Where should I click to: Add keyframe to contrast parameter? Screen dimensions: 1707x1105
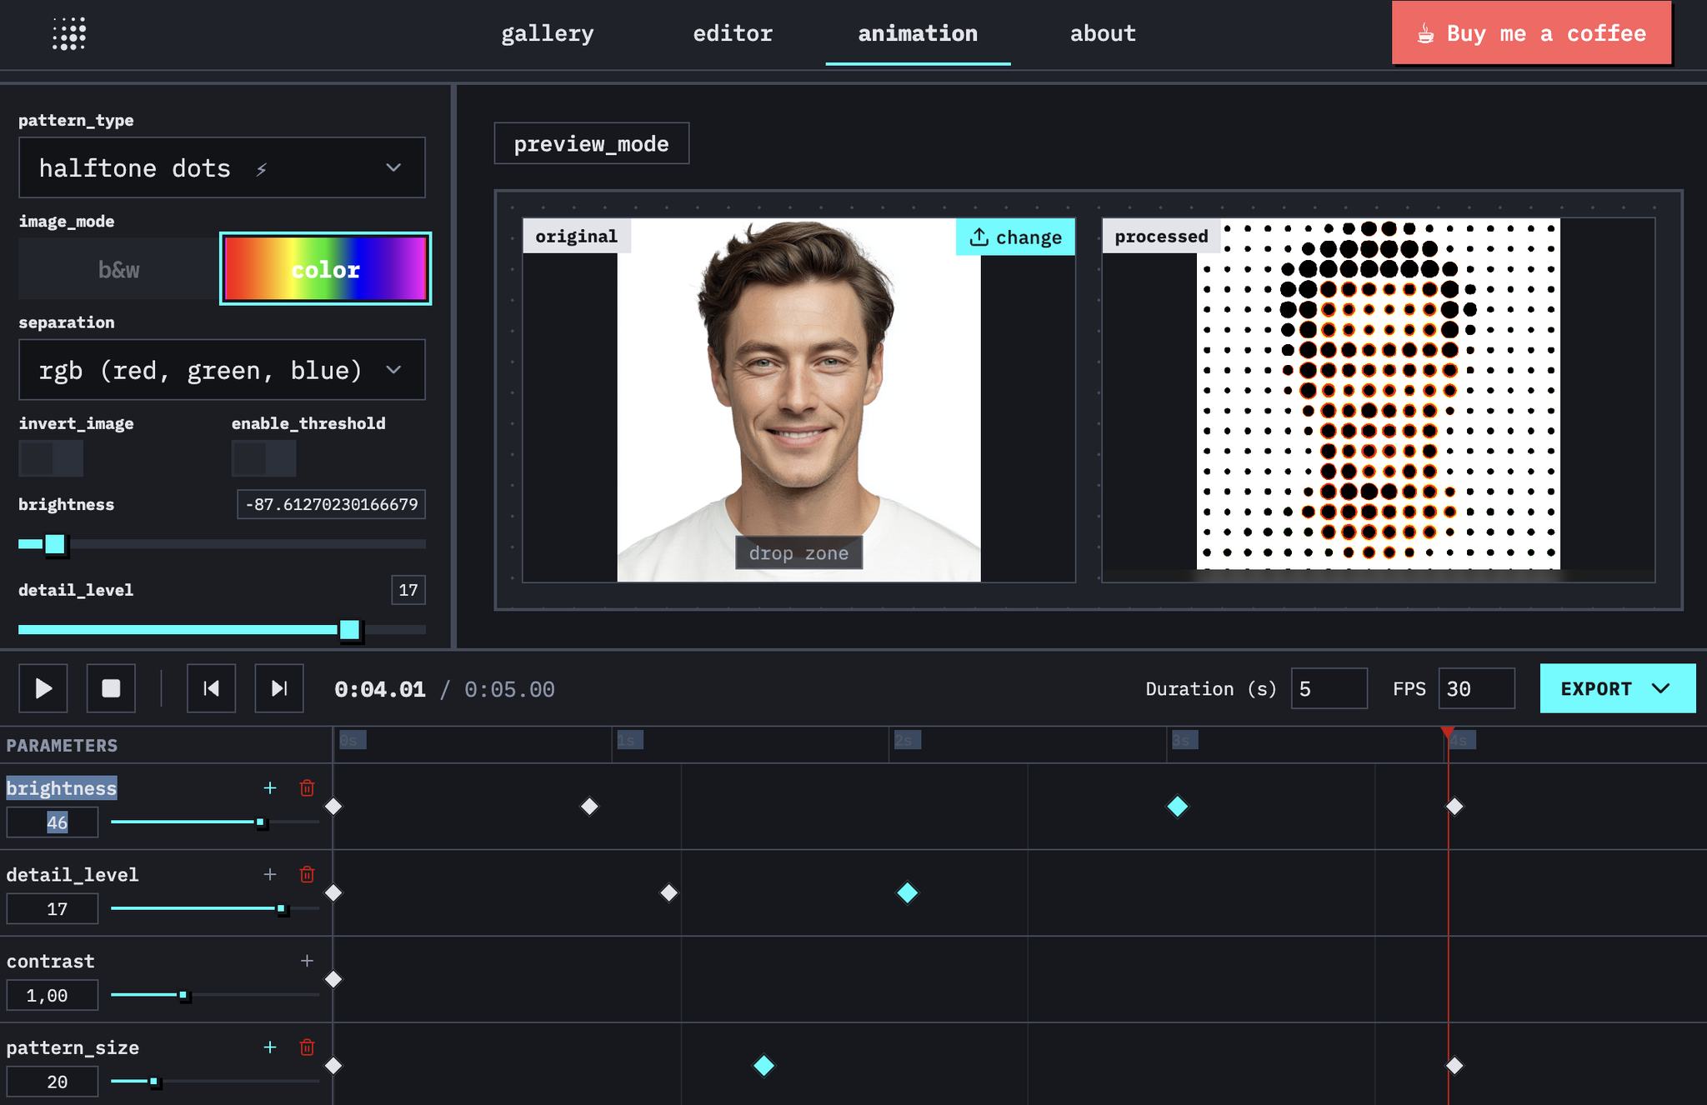click(307, 961)
